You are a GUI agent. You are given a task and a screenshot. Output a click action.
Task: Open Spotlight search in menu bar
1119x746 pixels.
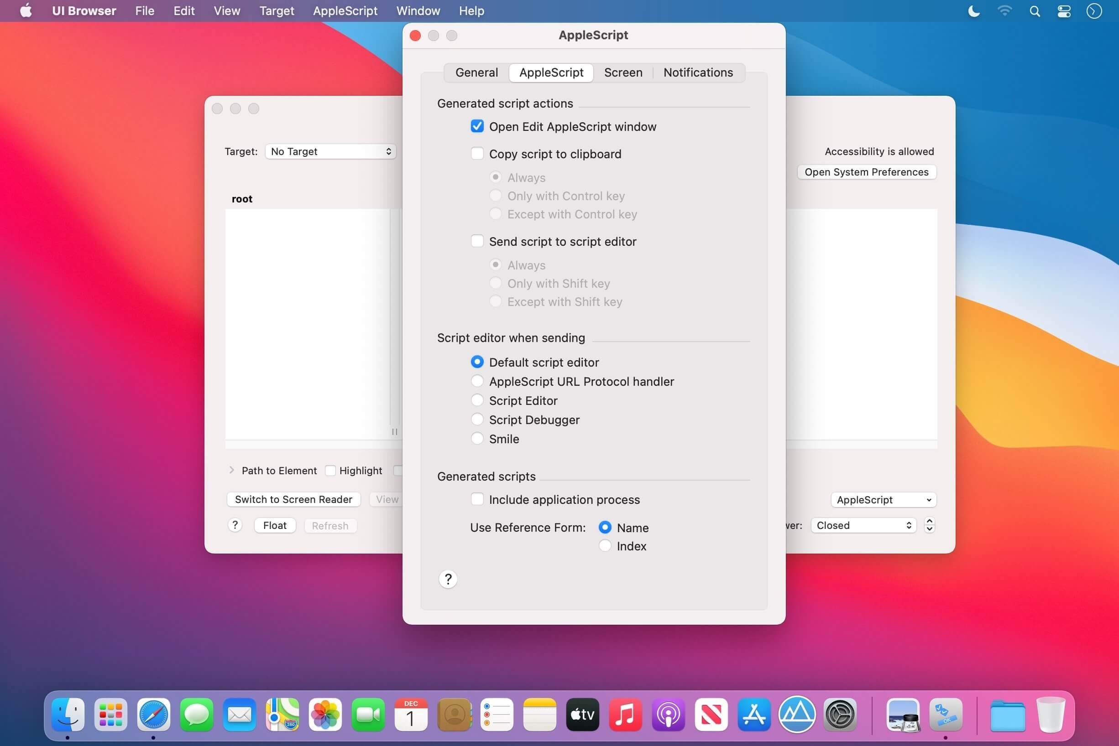[x=1034, y=11]
